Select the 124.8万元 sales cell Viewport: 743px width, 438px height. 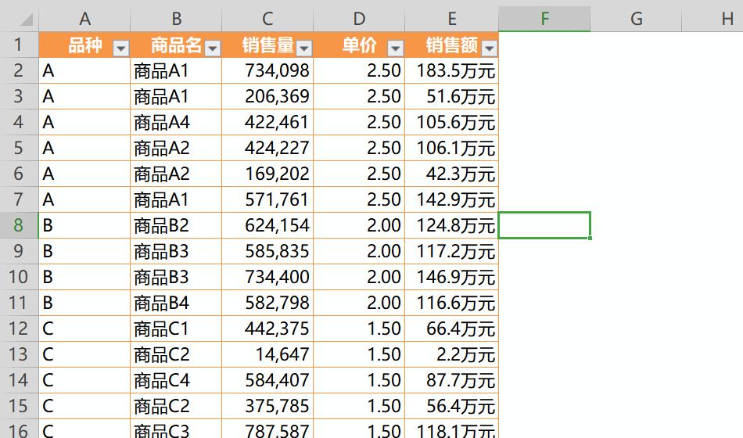coord(451,225)
